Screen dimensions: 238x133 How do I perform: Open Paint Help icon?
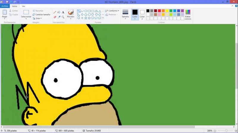point(236,6)
